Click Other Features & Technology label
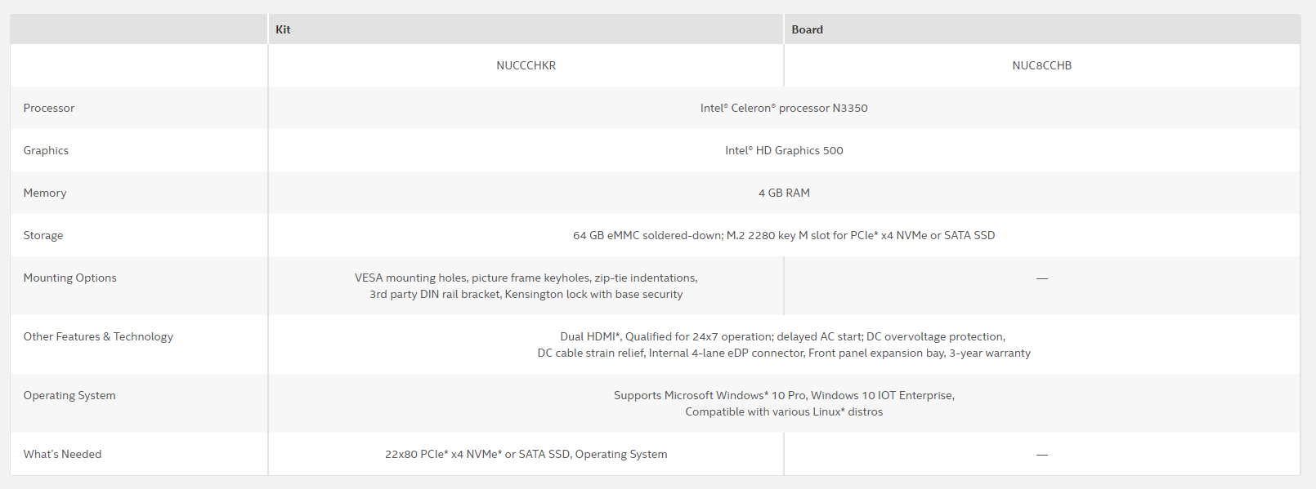Viewport: 1316px width, 489px height. (98, 336)
